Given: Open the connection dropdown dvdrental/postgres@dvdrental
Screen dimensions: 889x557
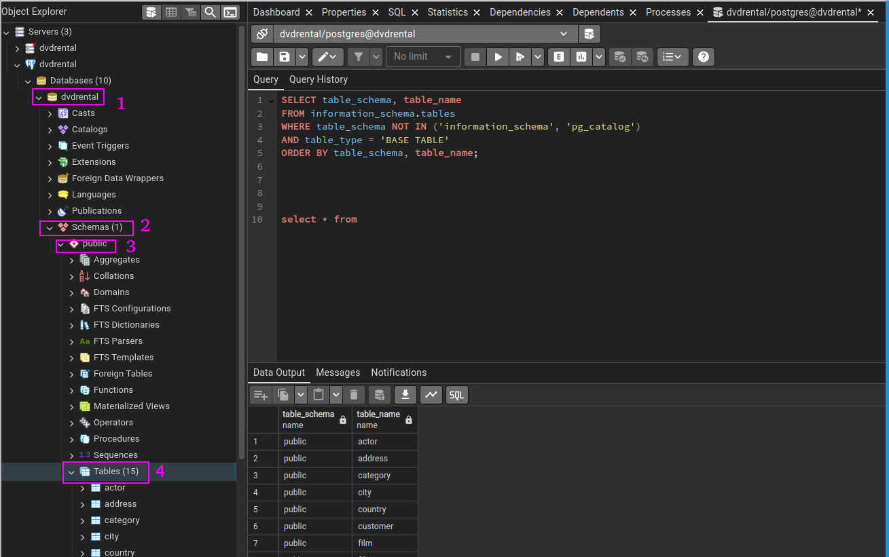Looking at the screenshot, I should tap(425, 34).
